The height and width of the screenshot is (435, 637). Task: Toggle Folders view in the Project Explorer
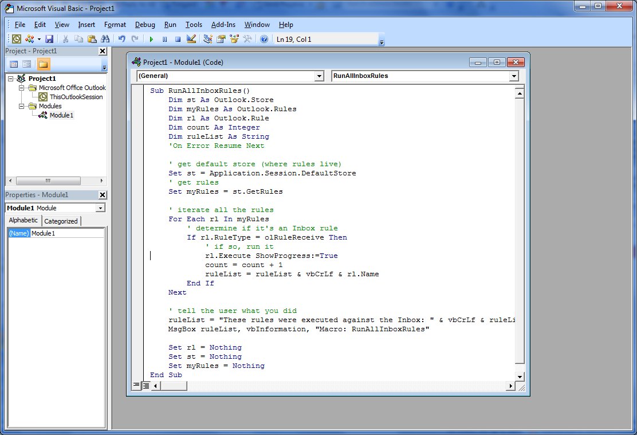(x=44, y=64)
